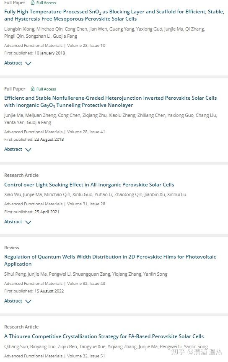This screenshot has width=228, height=362.
Task: Expand the abstract chevron for the Light Soaking Effect paper
Action: (28, 222)
